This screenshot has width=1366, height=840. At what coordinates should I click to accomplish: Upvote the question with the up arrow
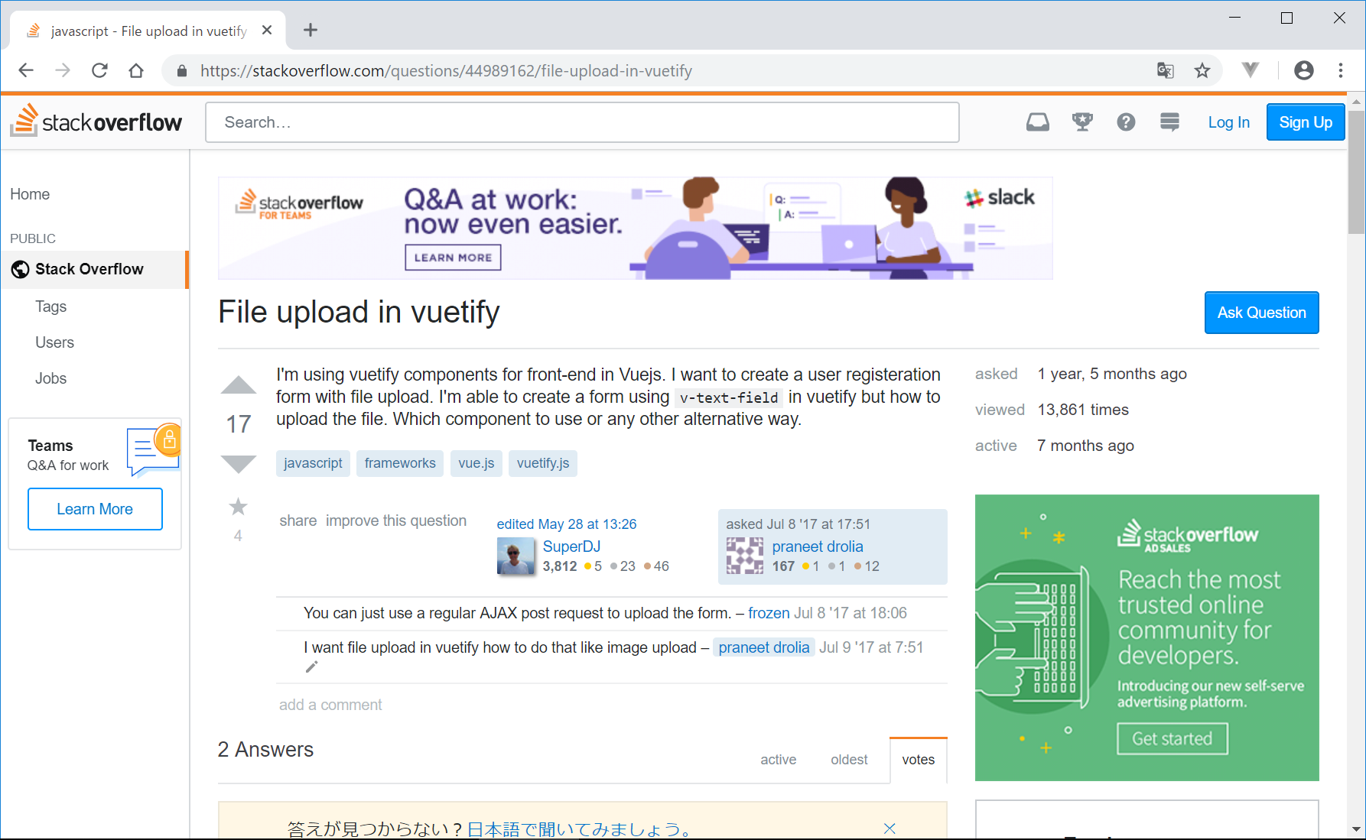click(x=238, y=385)
